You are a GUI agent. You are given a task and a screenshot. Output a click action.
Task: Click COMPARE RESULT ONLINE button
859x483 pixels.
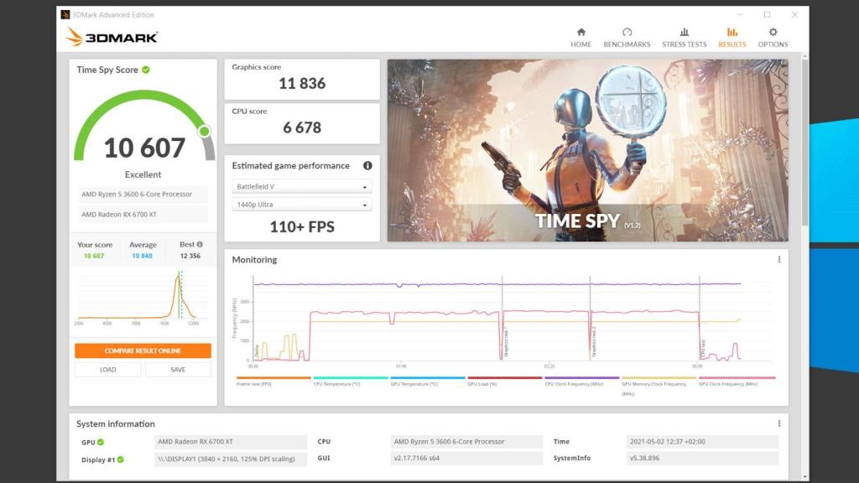[143, 351]
